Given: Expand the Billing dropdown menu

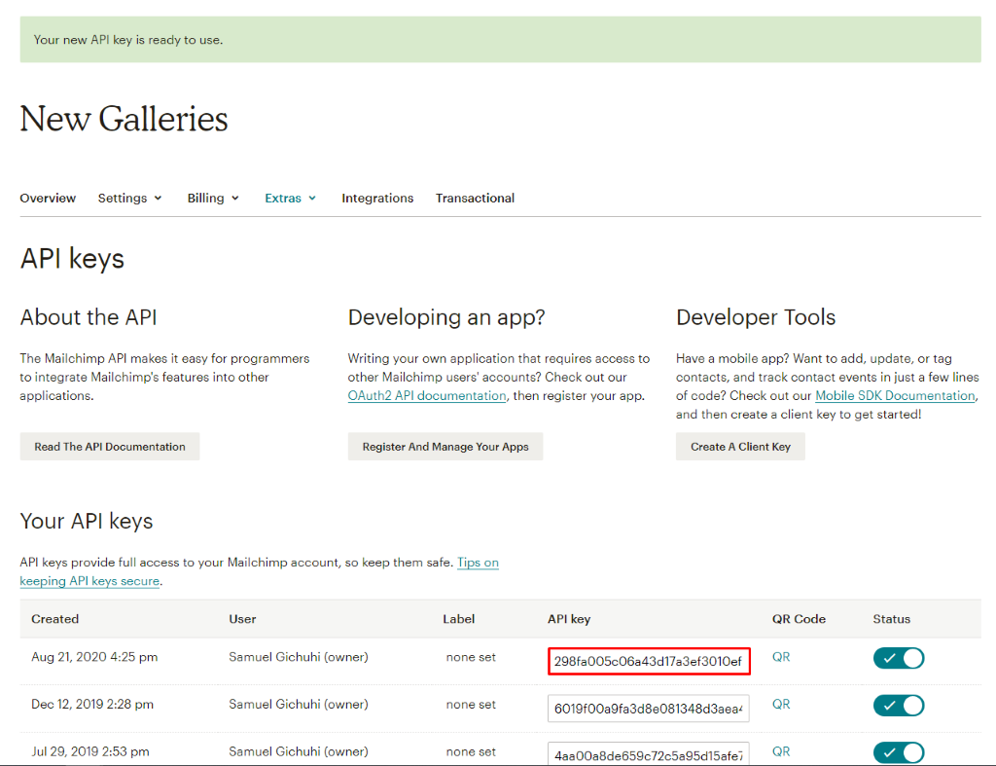Looking at the screenshot, I should click(213, 198).
